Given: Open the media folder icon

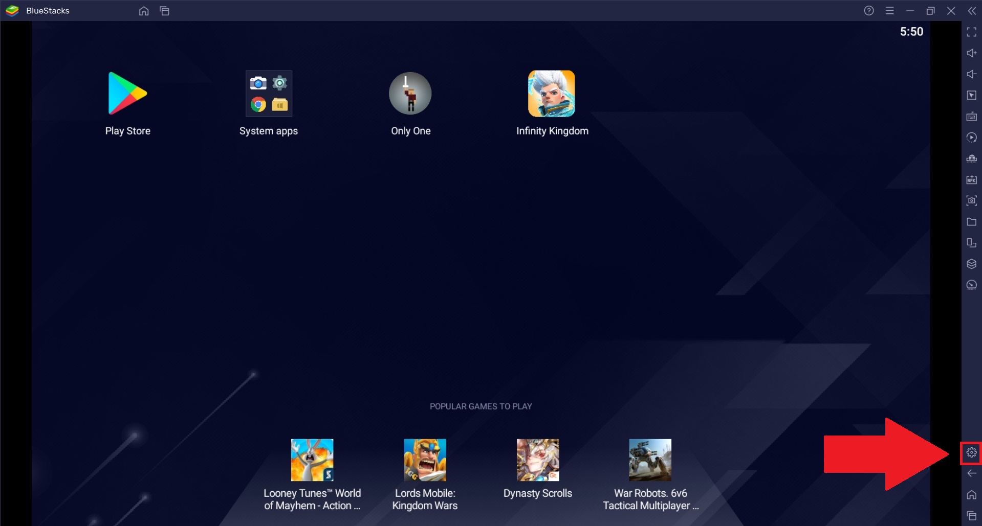Looking at the screenshot, I should [972, 222].
